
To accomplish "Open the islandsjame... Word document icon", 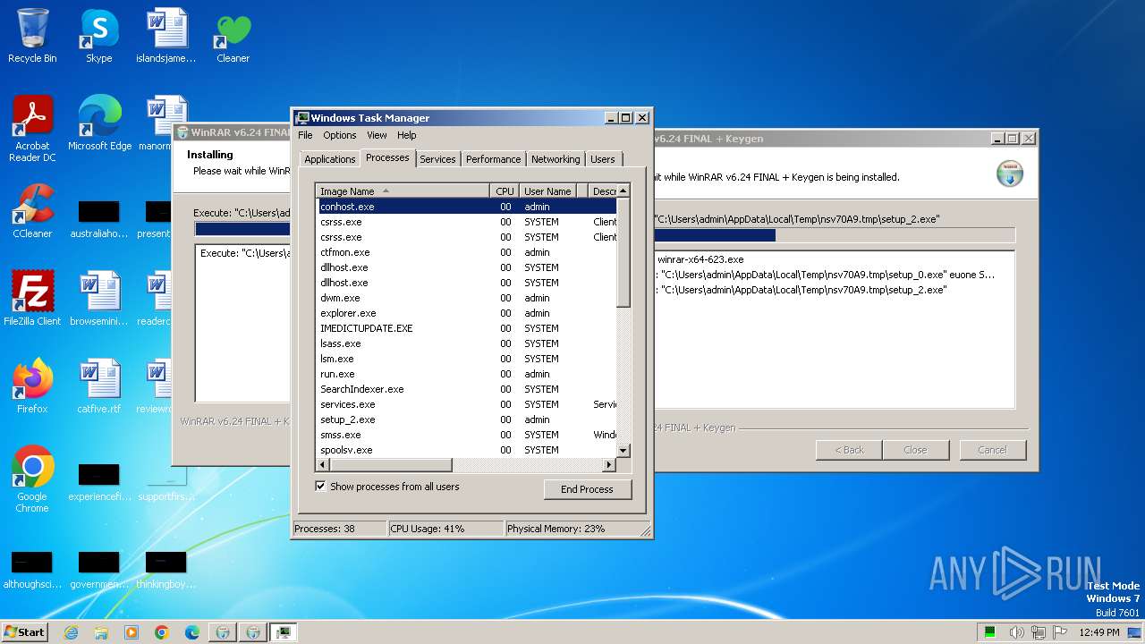I will point(166,36).
